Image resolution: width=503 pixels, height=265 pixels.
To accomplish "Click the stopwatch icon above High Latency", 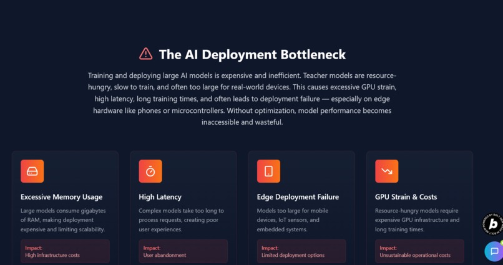I will pos(150,171).
